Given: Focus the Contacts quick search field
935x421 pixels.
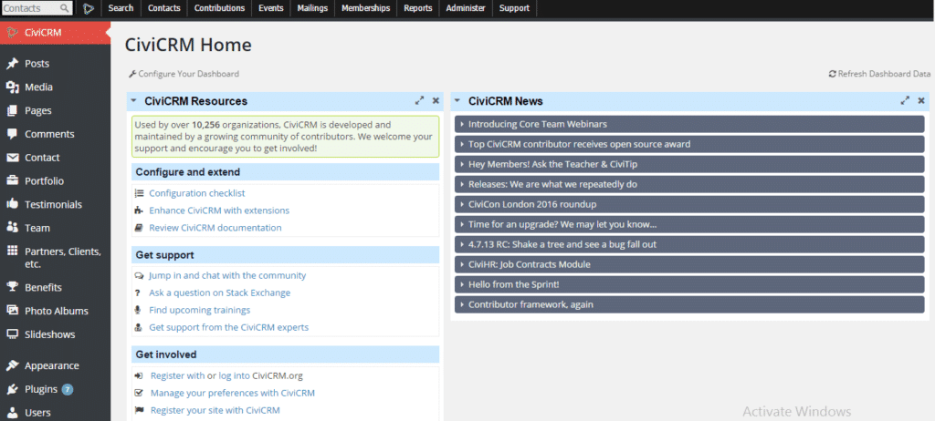Looking at the screenshot, I should pyautogui.click(x=37, y=8).
